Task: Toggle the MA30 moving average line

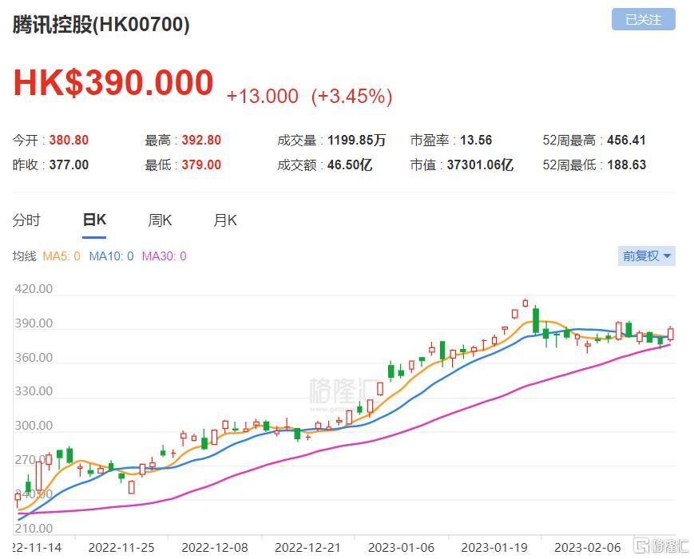Action: tap(164, 256)
